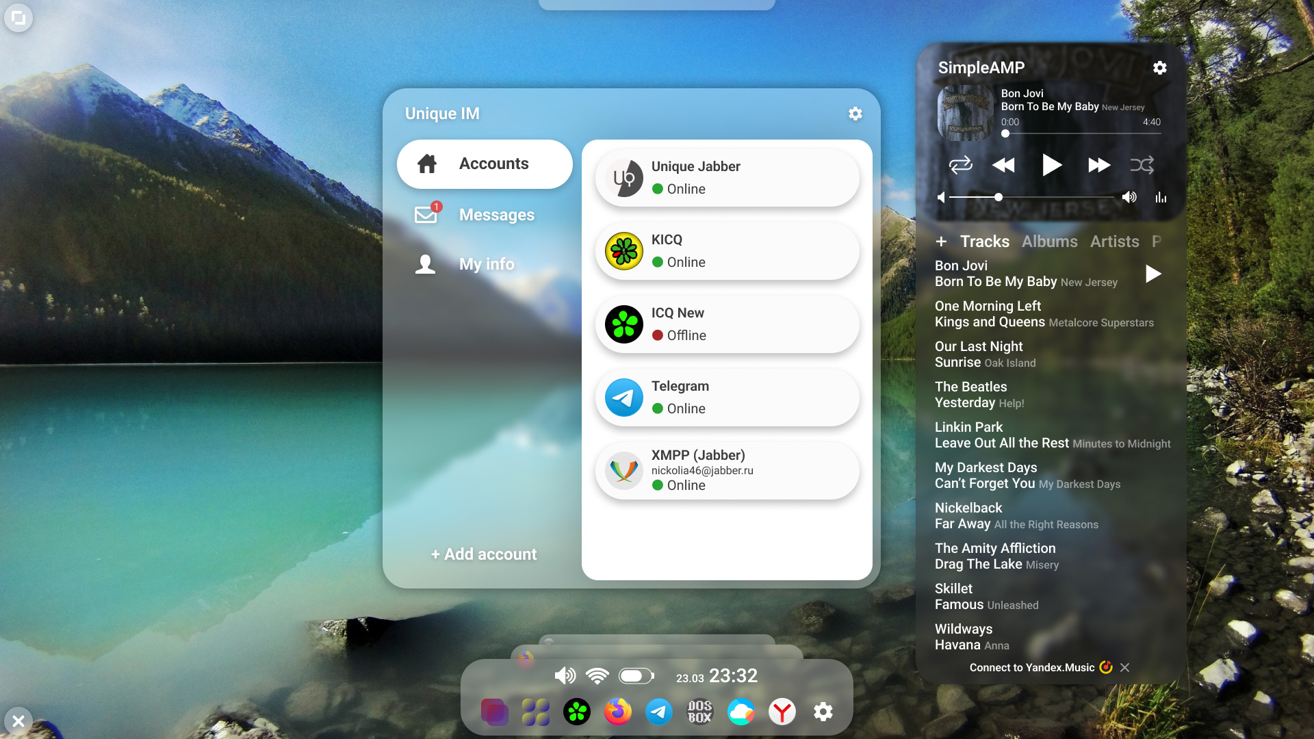Open Firefox from the dock

click(617, 712)
